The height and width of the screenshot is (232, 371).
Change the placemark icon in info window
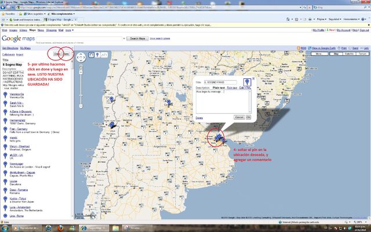point(247,82)
